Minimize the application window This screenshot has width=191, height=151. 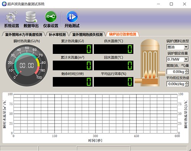click(x=159, y=4)
